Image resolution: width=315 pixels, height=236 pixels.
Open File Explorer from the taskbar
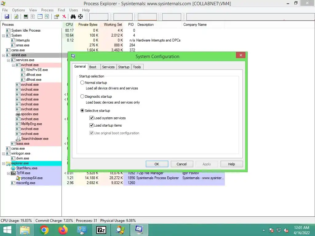coord(25,230)
